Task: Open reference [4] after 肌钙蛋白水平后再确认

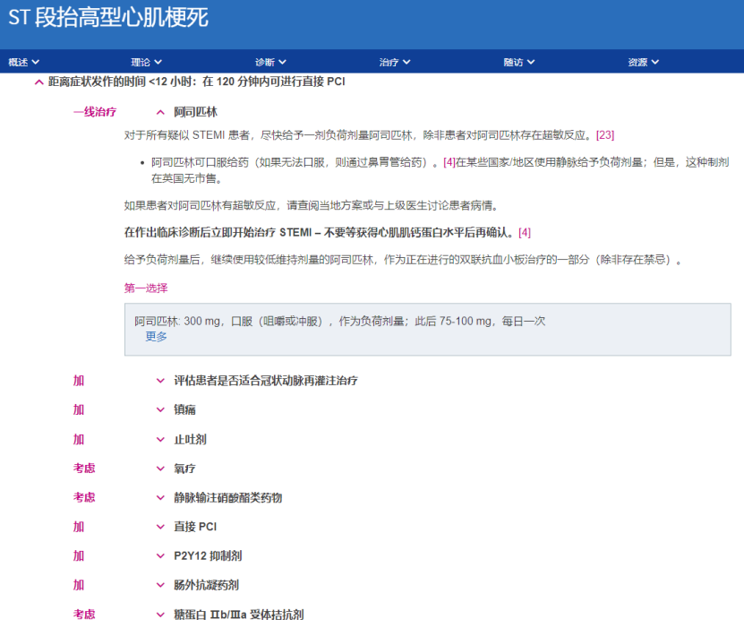Action: coord(525,233)
